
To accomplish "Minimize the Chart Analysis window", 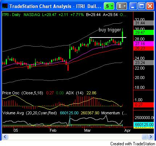I will pos(133,6).
